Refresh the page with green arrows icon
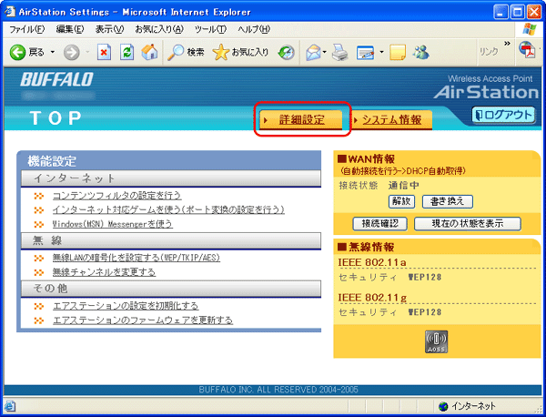Viewport: 546px width, 417px height. coord(126,53)
